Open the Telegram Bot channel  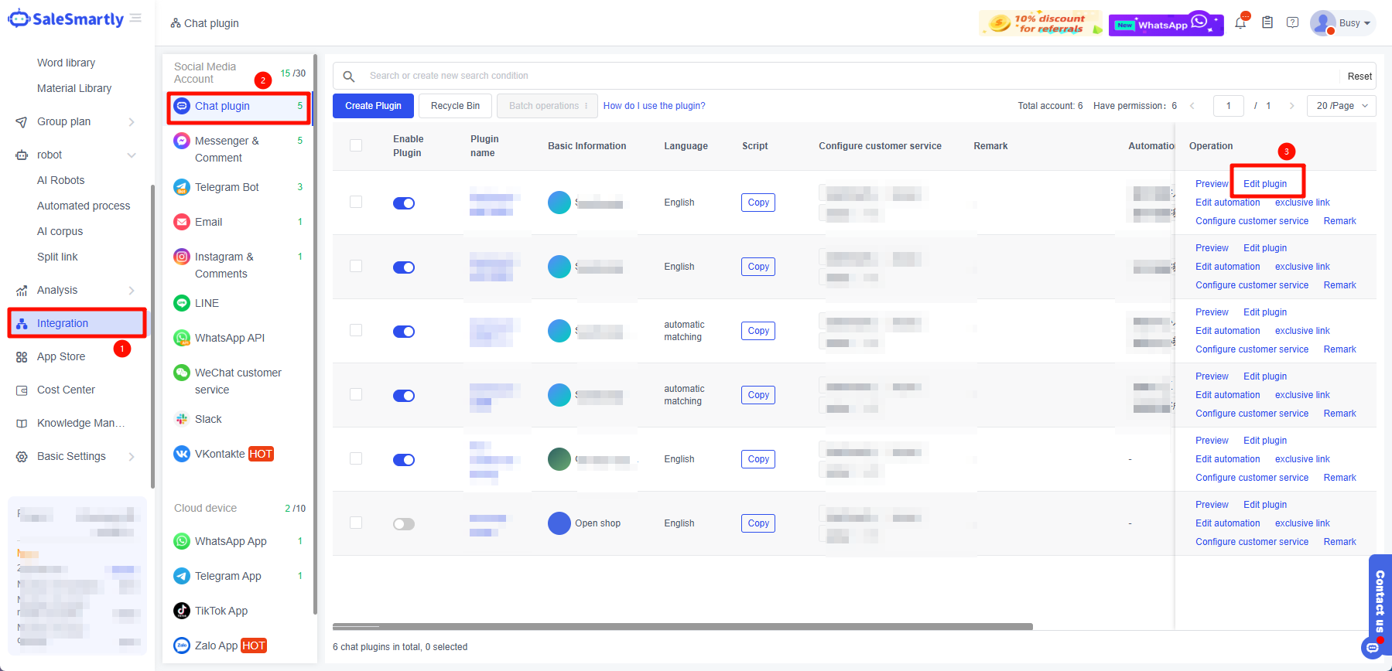[x=227, y=187]
